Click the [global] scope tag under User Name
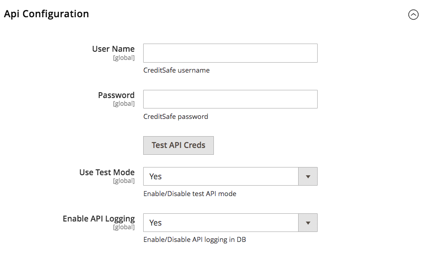430x256 pixels. click(124, 58)
